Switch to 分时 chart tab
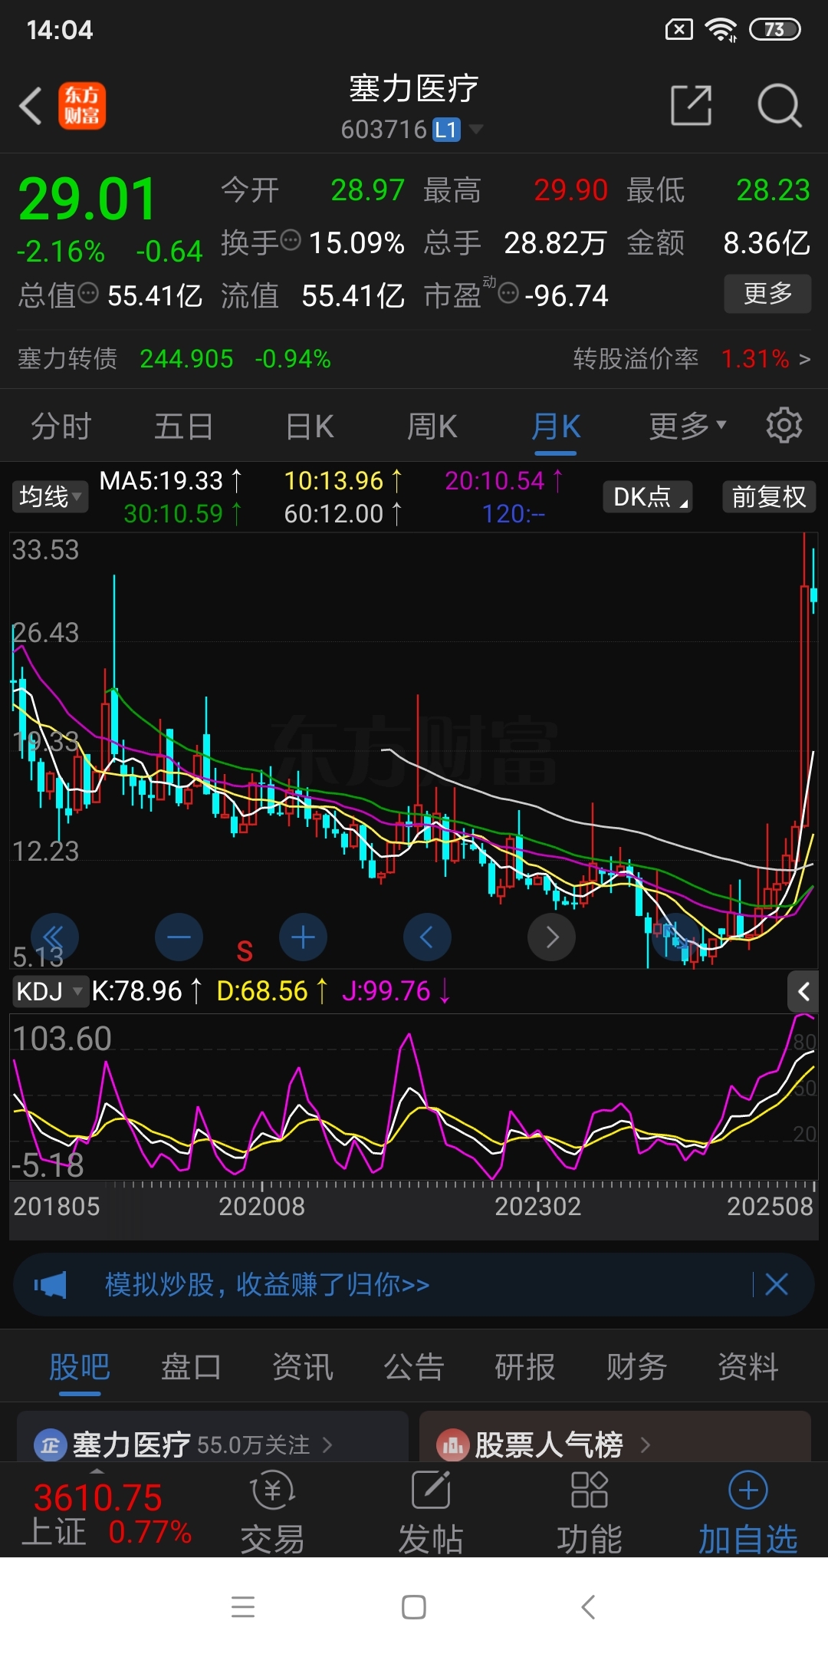Image resolution: width=828 pixels, height=1657 pixels. tap(61, 427)
